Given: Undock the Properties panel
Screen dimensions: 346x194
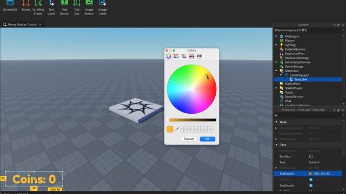Looking at the screenshot, I should (x=338, y=110).
